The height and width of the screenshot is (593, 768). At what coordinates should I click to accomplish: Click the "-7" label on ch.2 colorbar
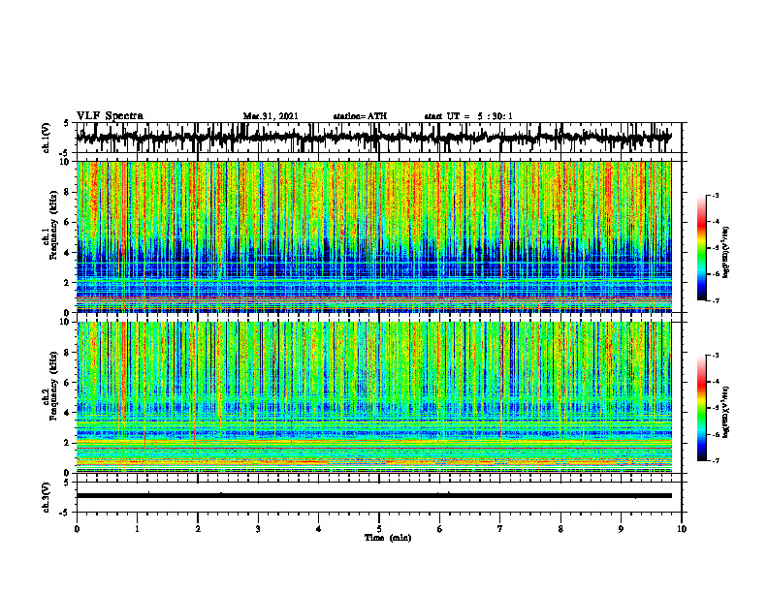[x=715, y=460]
